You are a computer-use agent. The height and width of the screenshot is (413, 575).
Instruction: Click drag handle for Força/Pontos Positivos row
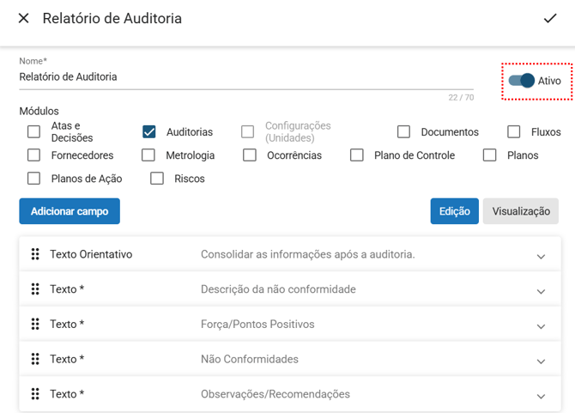click(x=35, y=325)
